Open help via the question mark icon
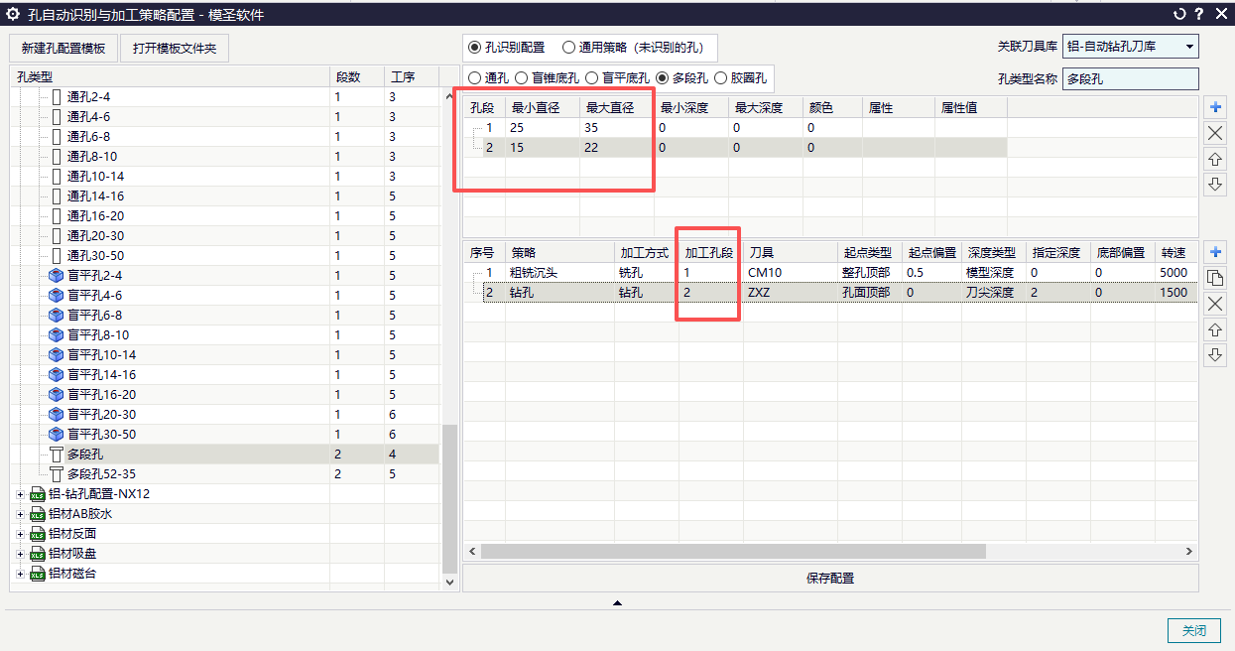The width and height of the screenshot is (1235, 651). point(1198,14)
